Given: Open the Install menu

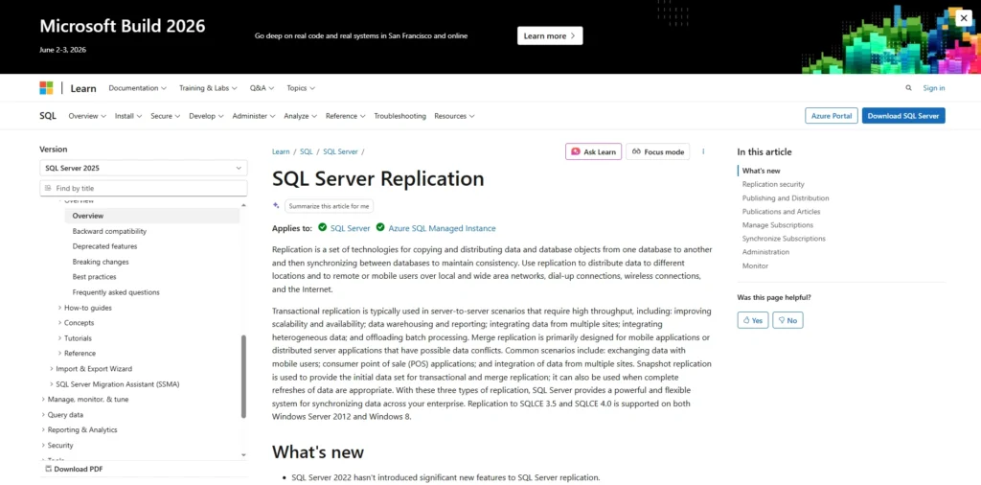Looking at the screenshot, I should (128, 116).
